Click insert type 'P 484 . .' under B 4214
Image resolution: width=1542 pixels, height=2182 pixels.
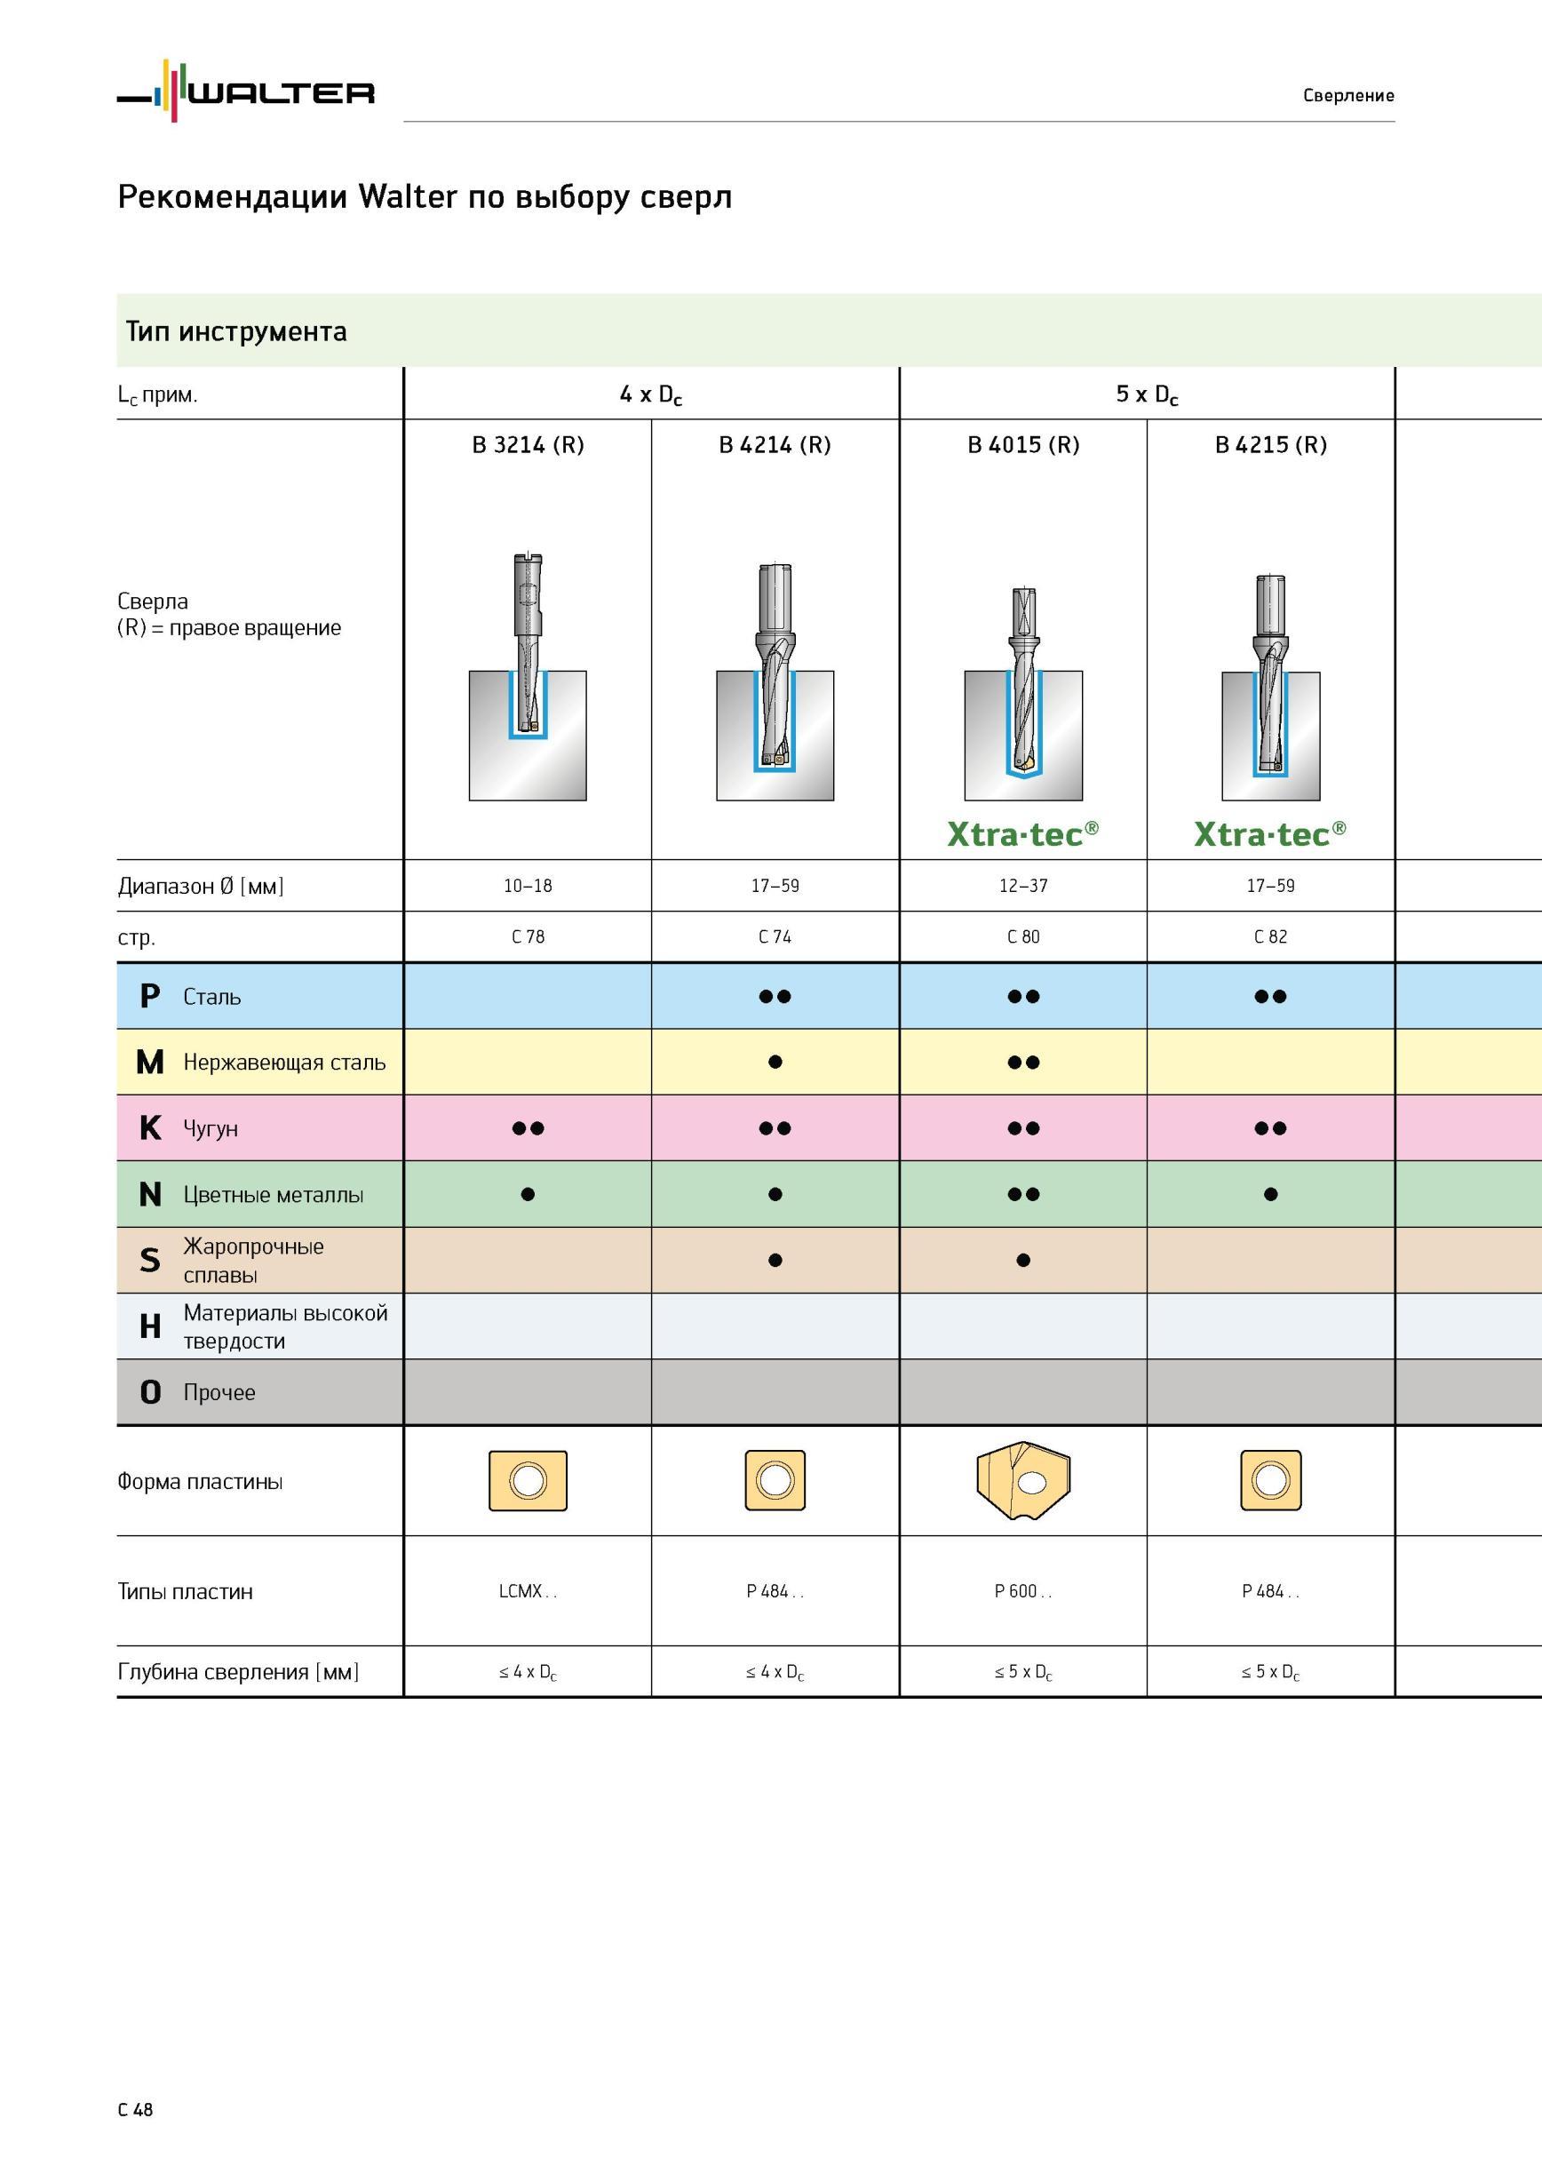(775, 1591)
